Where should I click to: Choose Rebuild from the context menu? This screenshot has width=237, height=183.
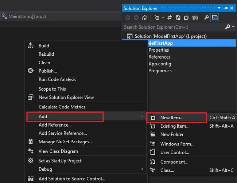click(x=46, y=54)
